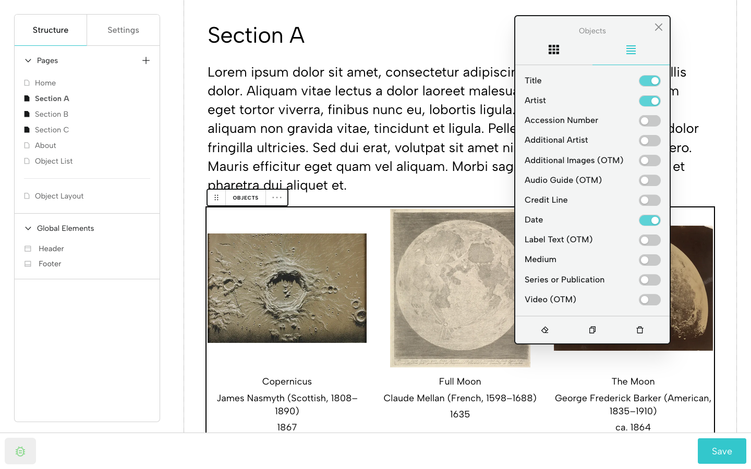
Task: Switch to grid view in Objects panel
Action: click(x=554, y=50)
